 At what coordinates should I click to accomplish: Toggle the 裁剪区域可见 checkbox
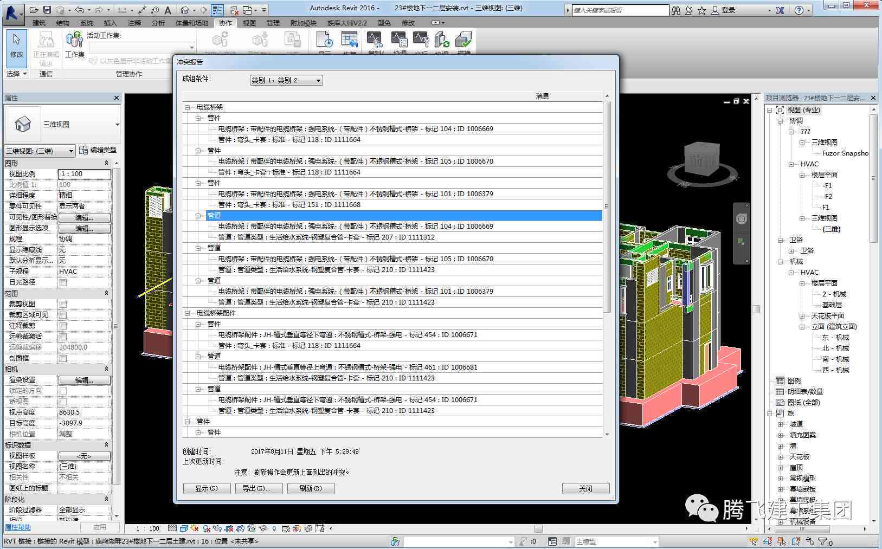63,315
